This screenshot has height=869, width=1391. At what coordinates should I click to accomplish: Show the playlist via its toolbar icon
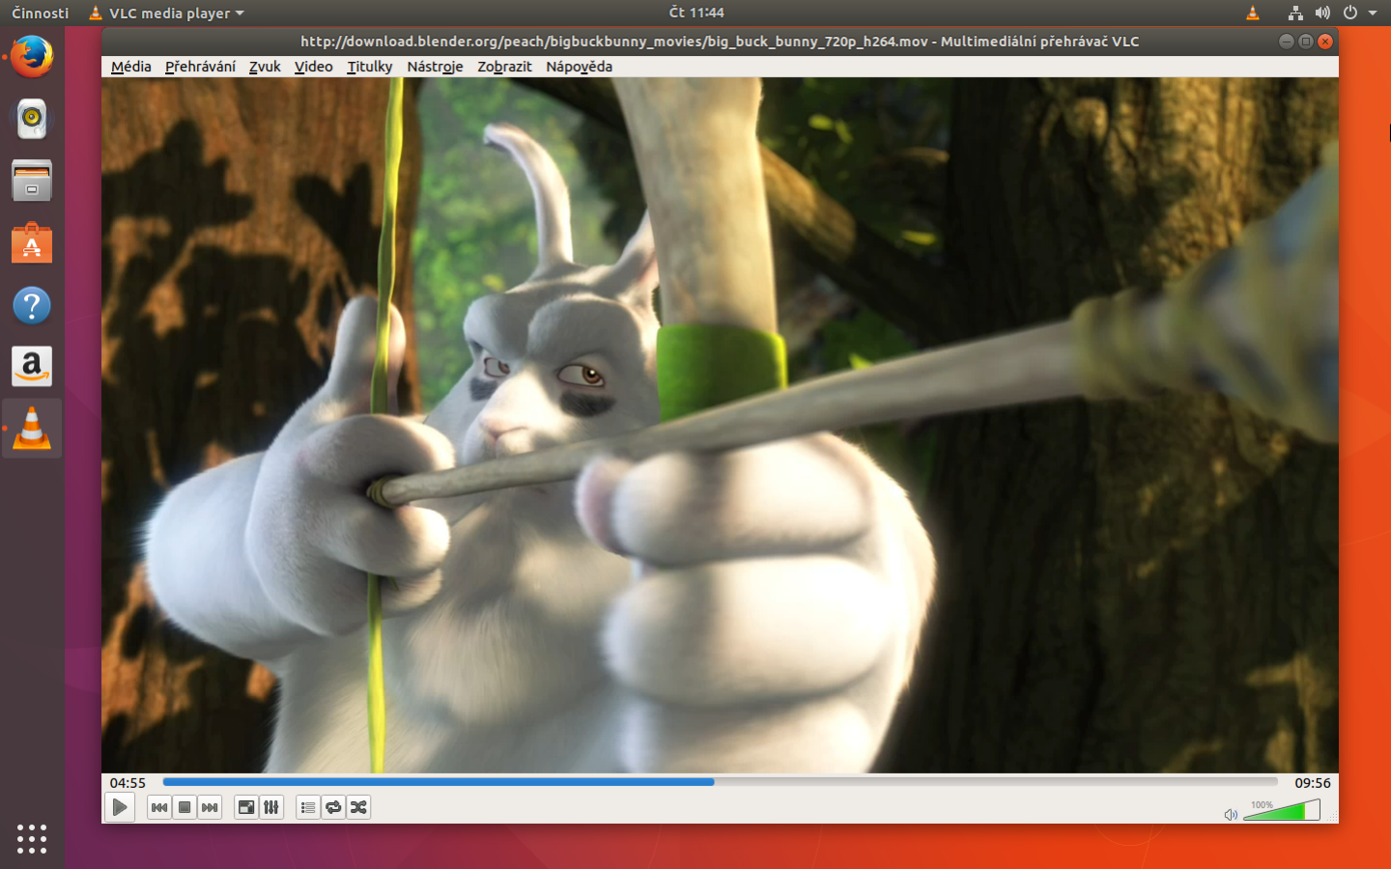point(308,807)
